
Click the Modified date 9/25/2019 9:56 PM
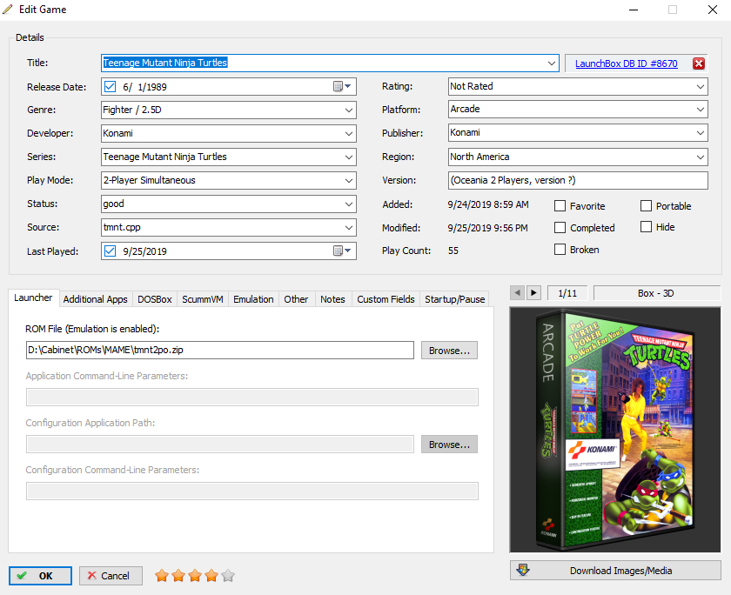pyautogui.click(x=487, y=228)
